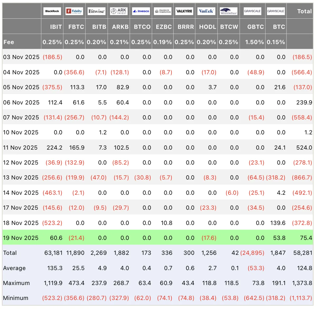Screen dimensions: 317x309
Task: Select the Grayscale logo above GBTC
Action: (252, 11)
